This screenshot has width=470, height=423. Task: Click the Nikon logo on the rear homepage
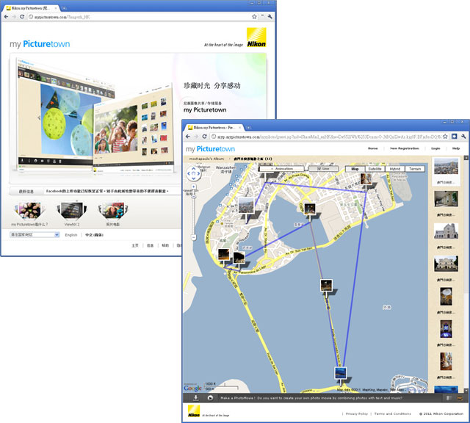256,37
